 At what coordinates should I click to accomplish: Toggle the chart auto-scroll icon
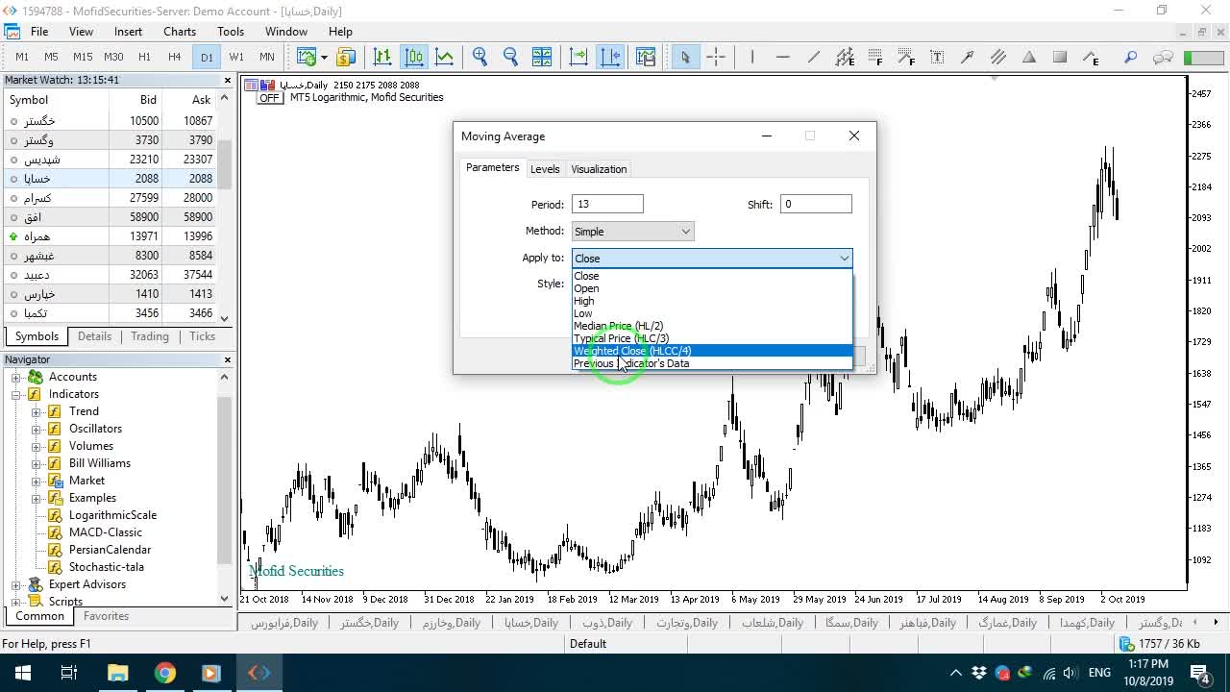coord(578,57)
